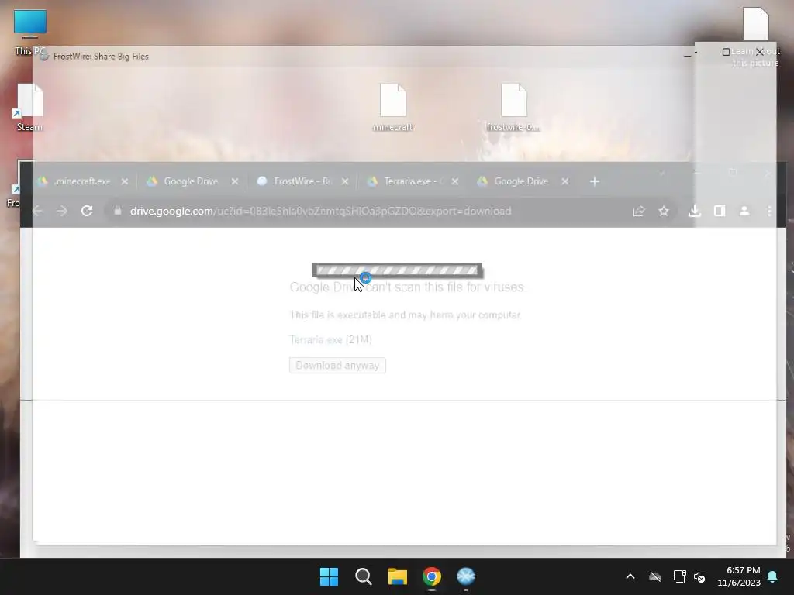Open notifications bell icon
The height and width of the screenshot is (595, 794).
pyautogui.click(x=773, y=576)
